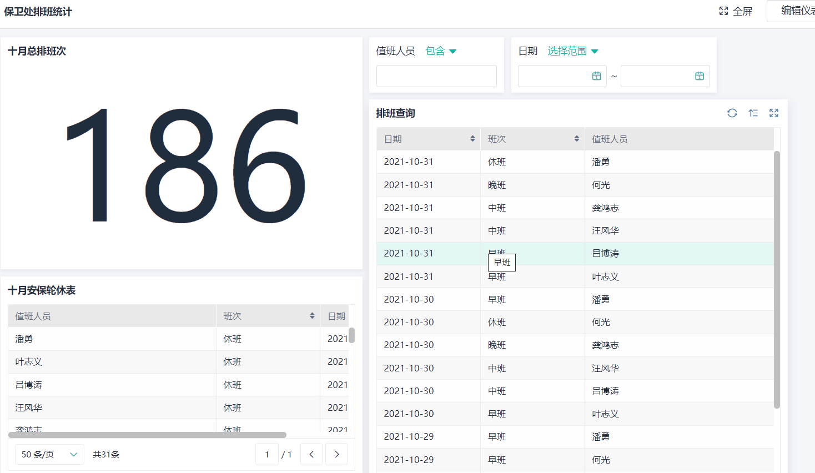Viewport: 815px width, 473px height.
Task: Open the calendar icon in start date field
Action: 597,76
